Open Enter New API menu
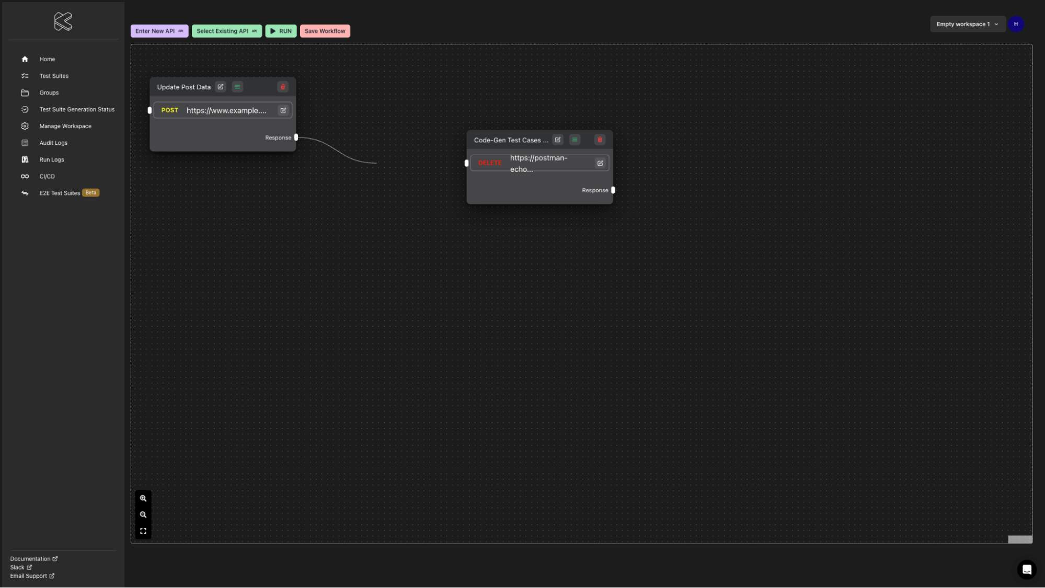The height and width of the screenshot is (588, 1045). (158, 30)
